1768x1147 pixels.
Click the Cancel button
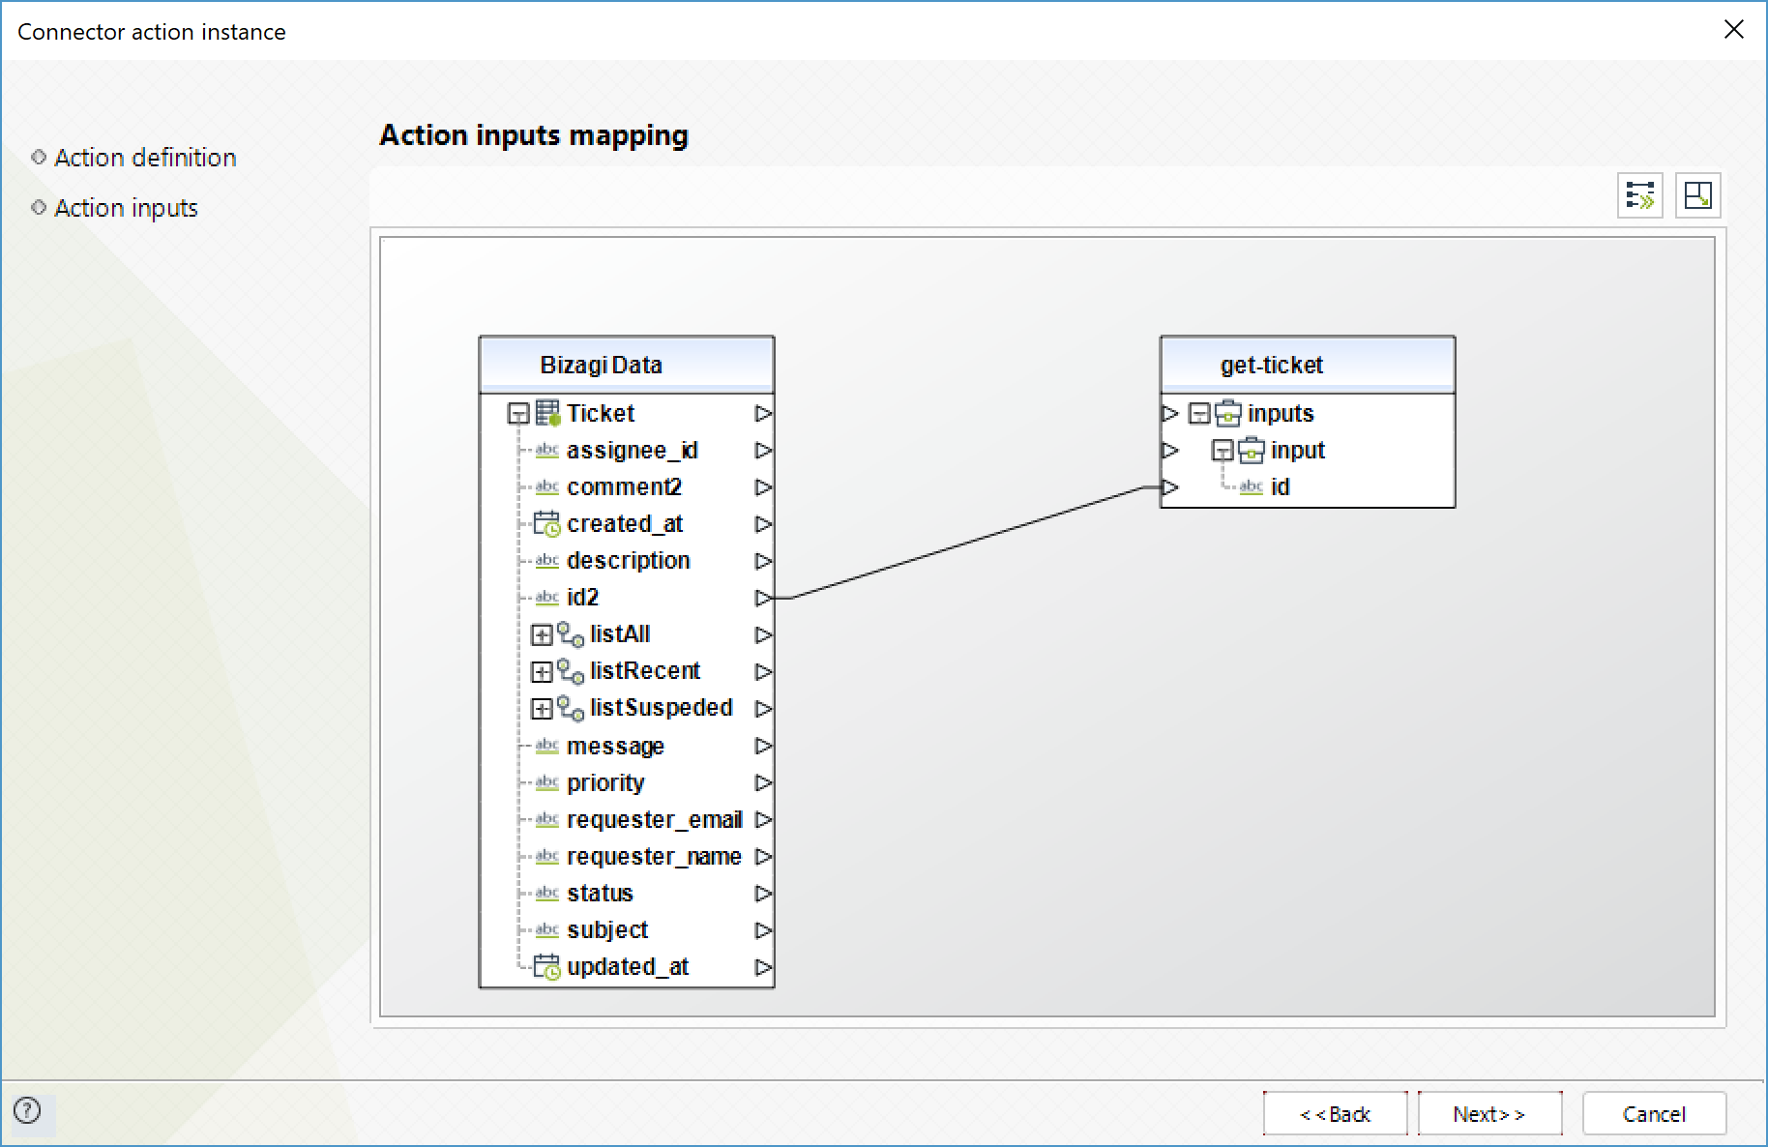coord(1654,1114)
